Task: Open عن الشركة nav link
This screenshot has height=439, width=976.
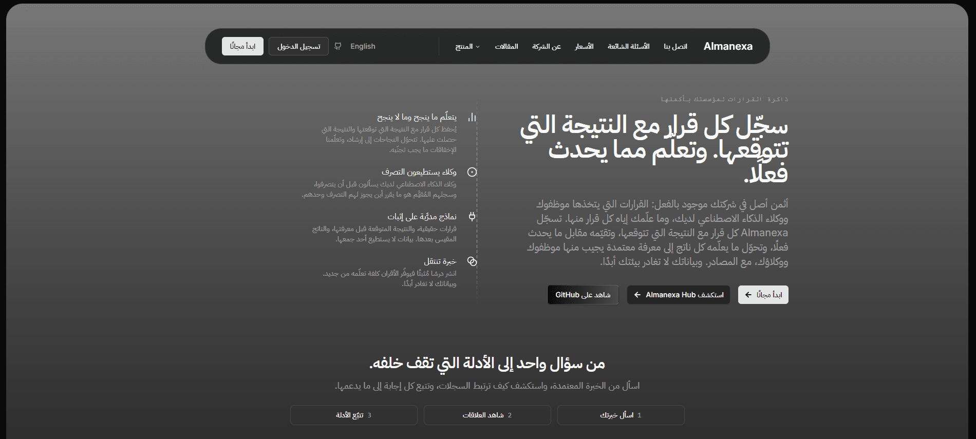Action: pos(547,46)
